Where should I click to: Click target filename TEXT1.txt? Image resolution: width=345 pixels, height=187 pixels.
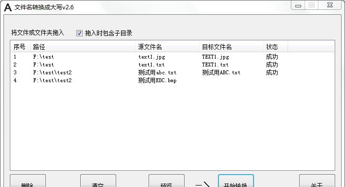[216, 64]
